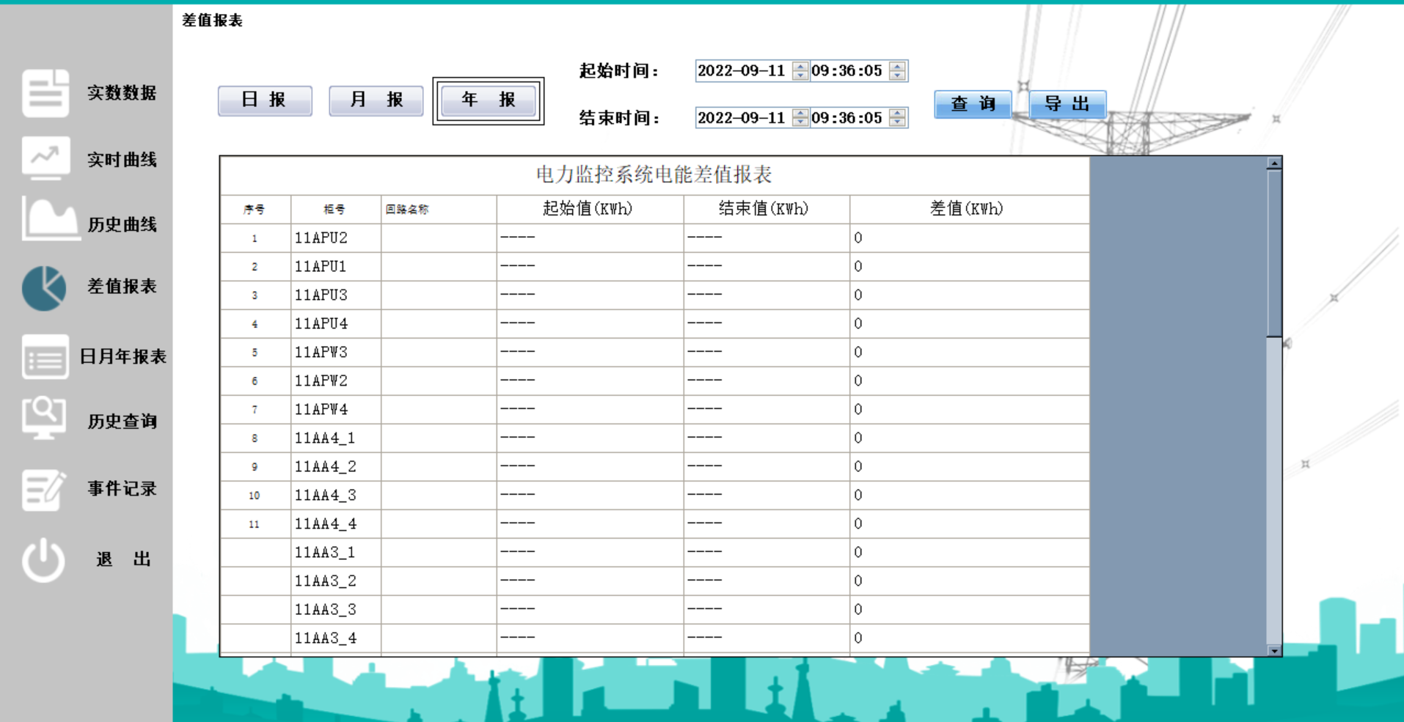The height and width of the screenshot is (722, 1404).
Task: Select the 年报 yearly report mode
Action: [487, 100]
